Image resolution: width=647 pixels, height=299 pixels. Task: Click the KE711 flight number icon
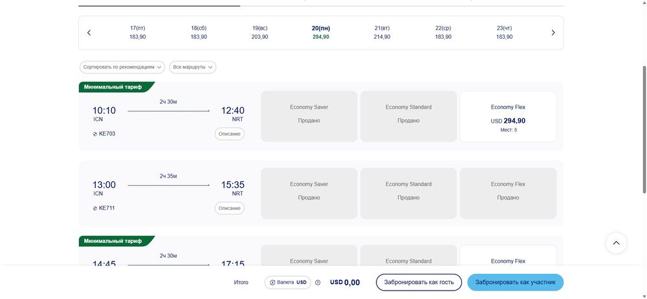point(95,209)
